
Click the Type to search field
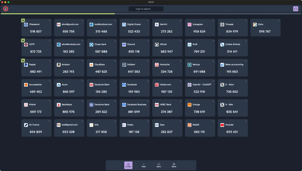click(x=146, y=9)
